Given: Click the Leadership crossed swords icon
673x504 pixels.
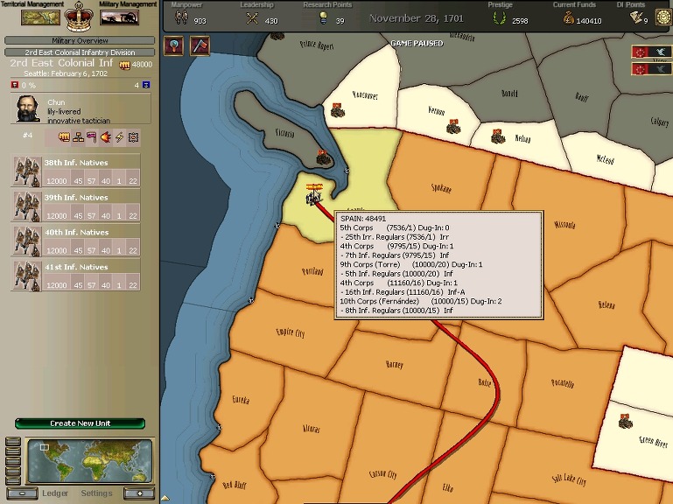Looking at the screenshot, I should [252, 18].
